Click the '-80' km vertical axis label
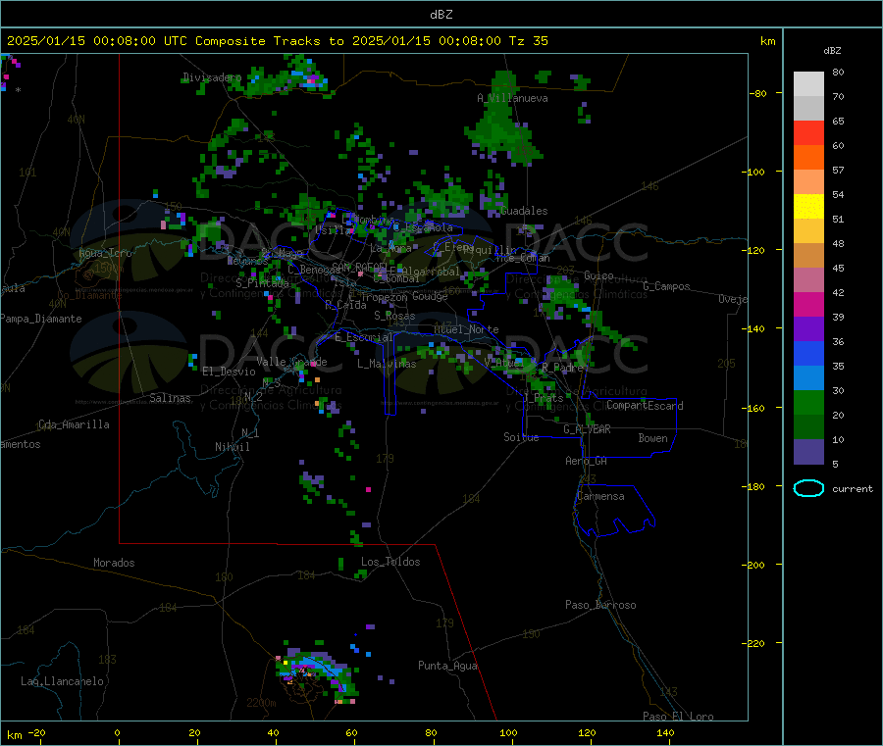This screenshot has height=746, width=883. 757,93
